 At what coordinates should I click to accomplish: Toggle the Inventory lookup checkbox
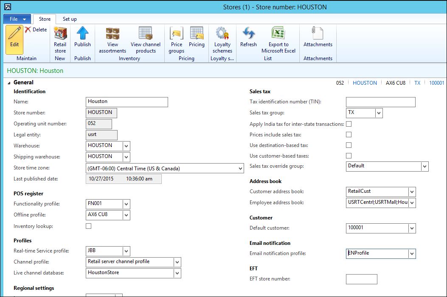(x=88, y=226)
